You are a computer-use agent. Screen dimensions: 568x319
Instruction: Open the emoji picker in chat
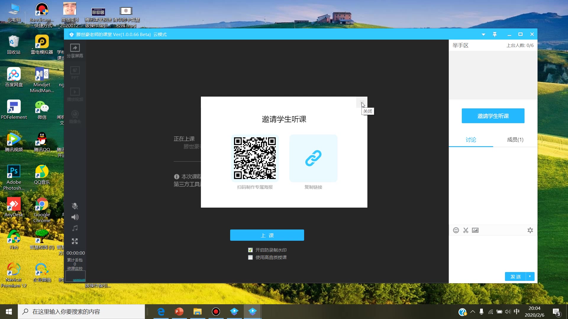coord(456,230)
